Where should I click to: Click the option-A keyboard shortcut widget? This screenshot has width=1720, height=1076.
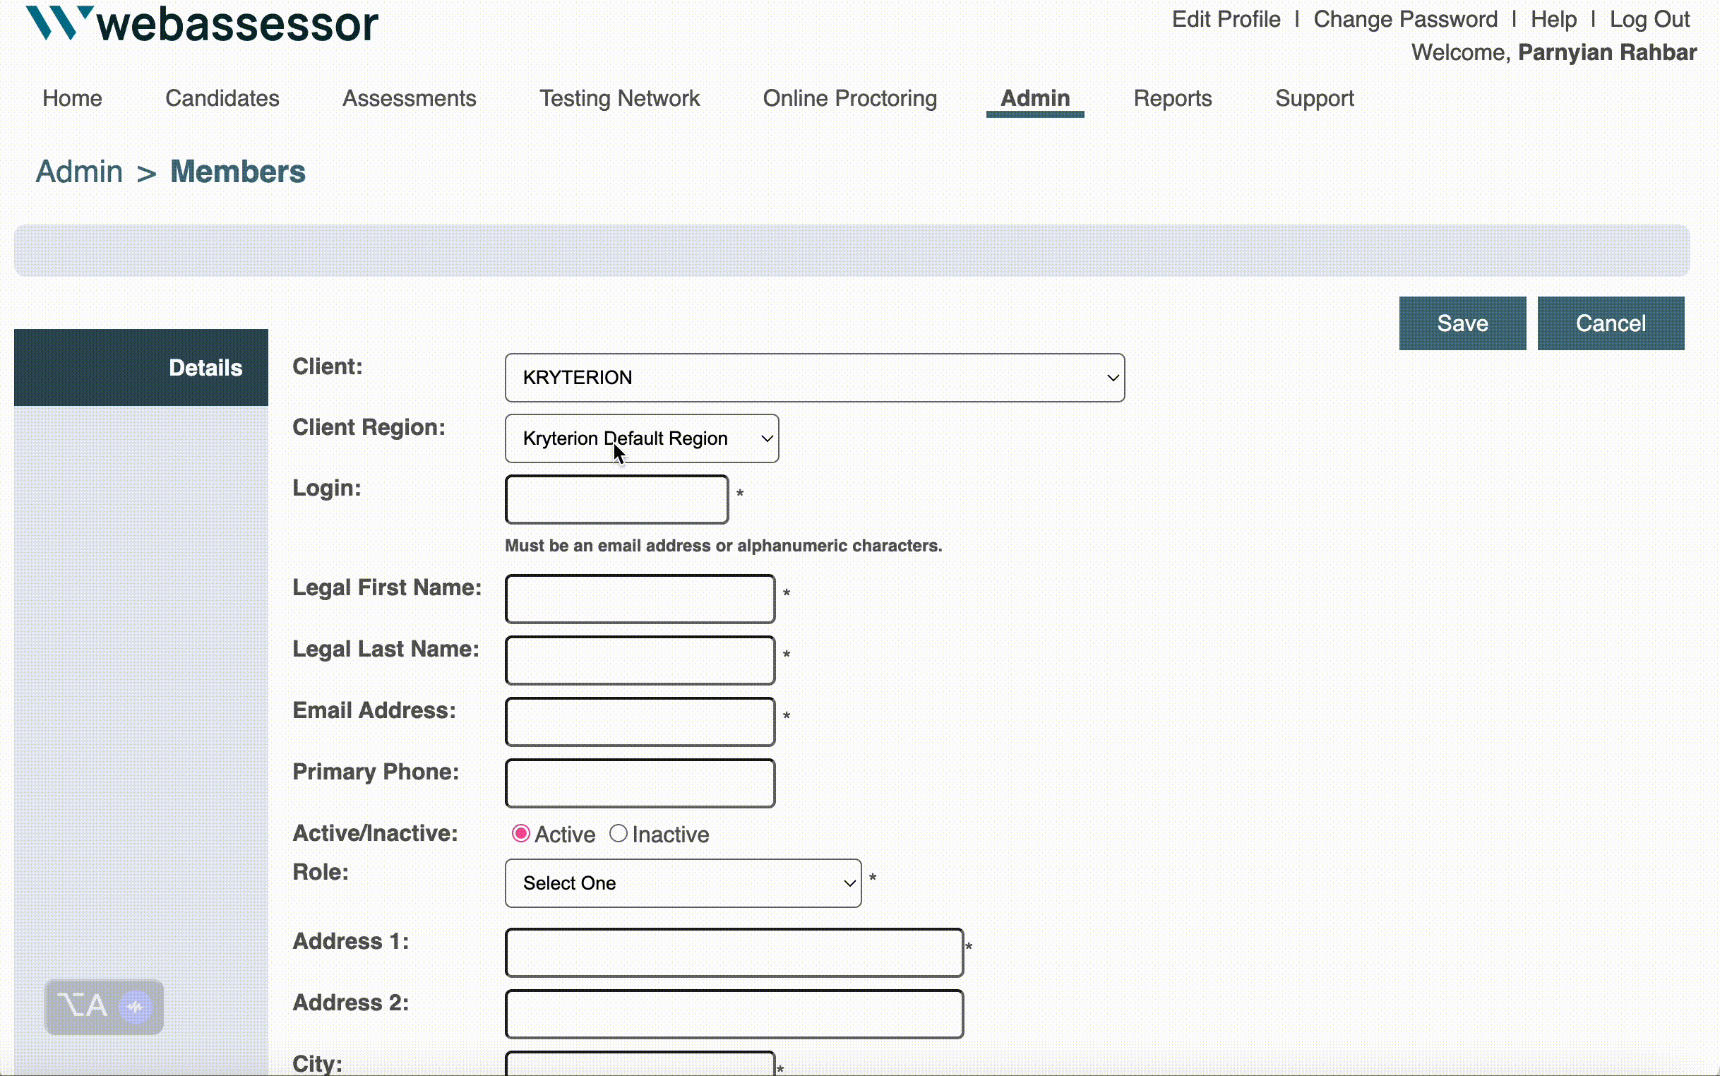pos(83,1006)
